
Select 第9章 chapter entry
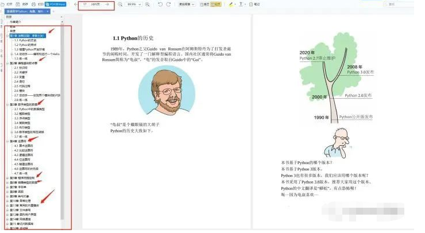coord(20,196)
